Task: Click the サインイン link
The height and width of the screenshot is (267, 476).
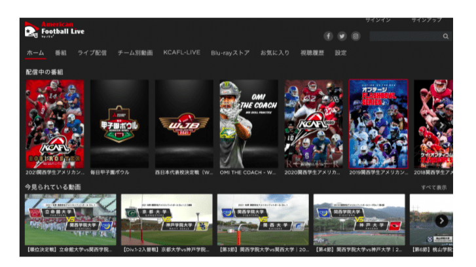Action: click(x=379, y=20)
